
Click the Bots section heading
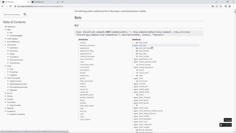point(78,18)
